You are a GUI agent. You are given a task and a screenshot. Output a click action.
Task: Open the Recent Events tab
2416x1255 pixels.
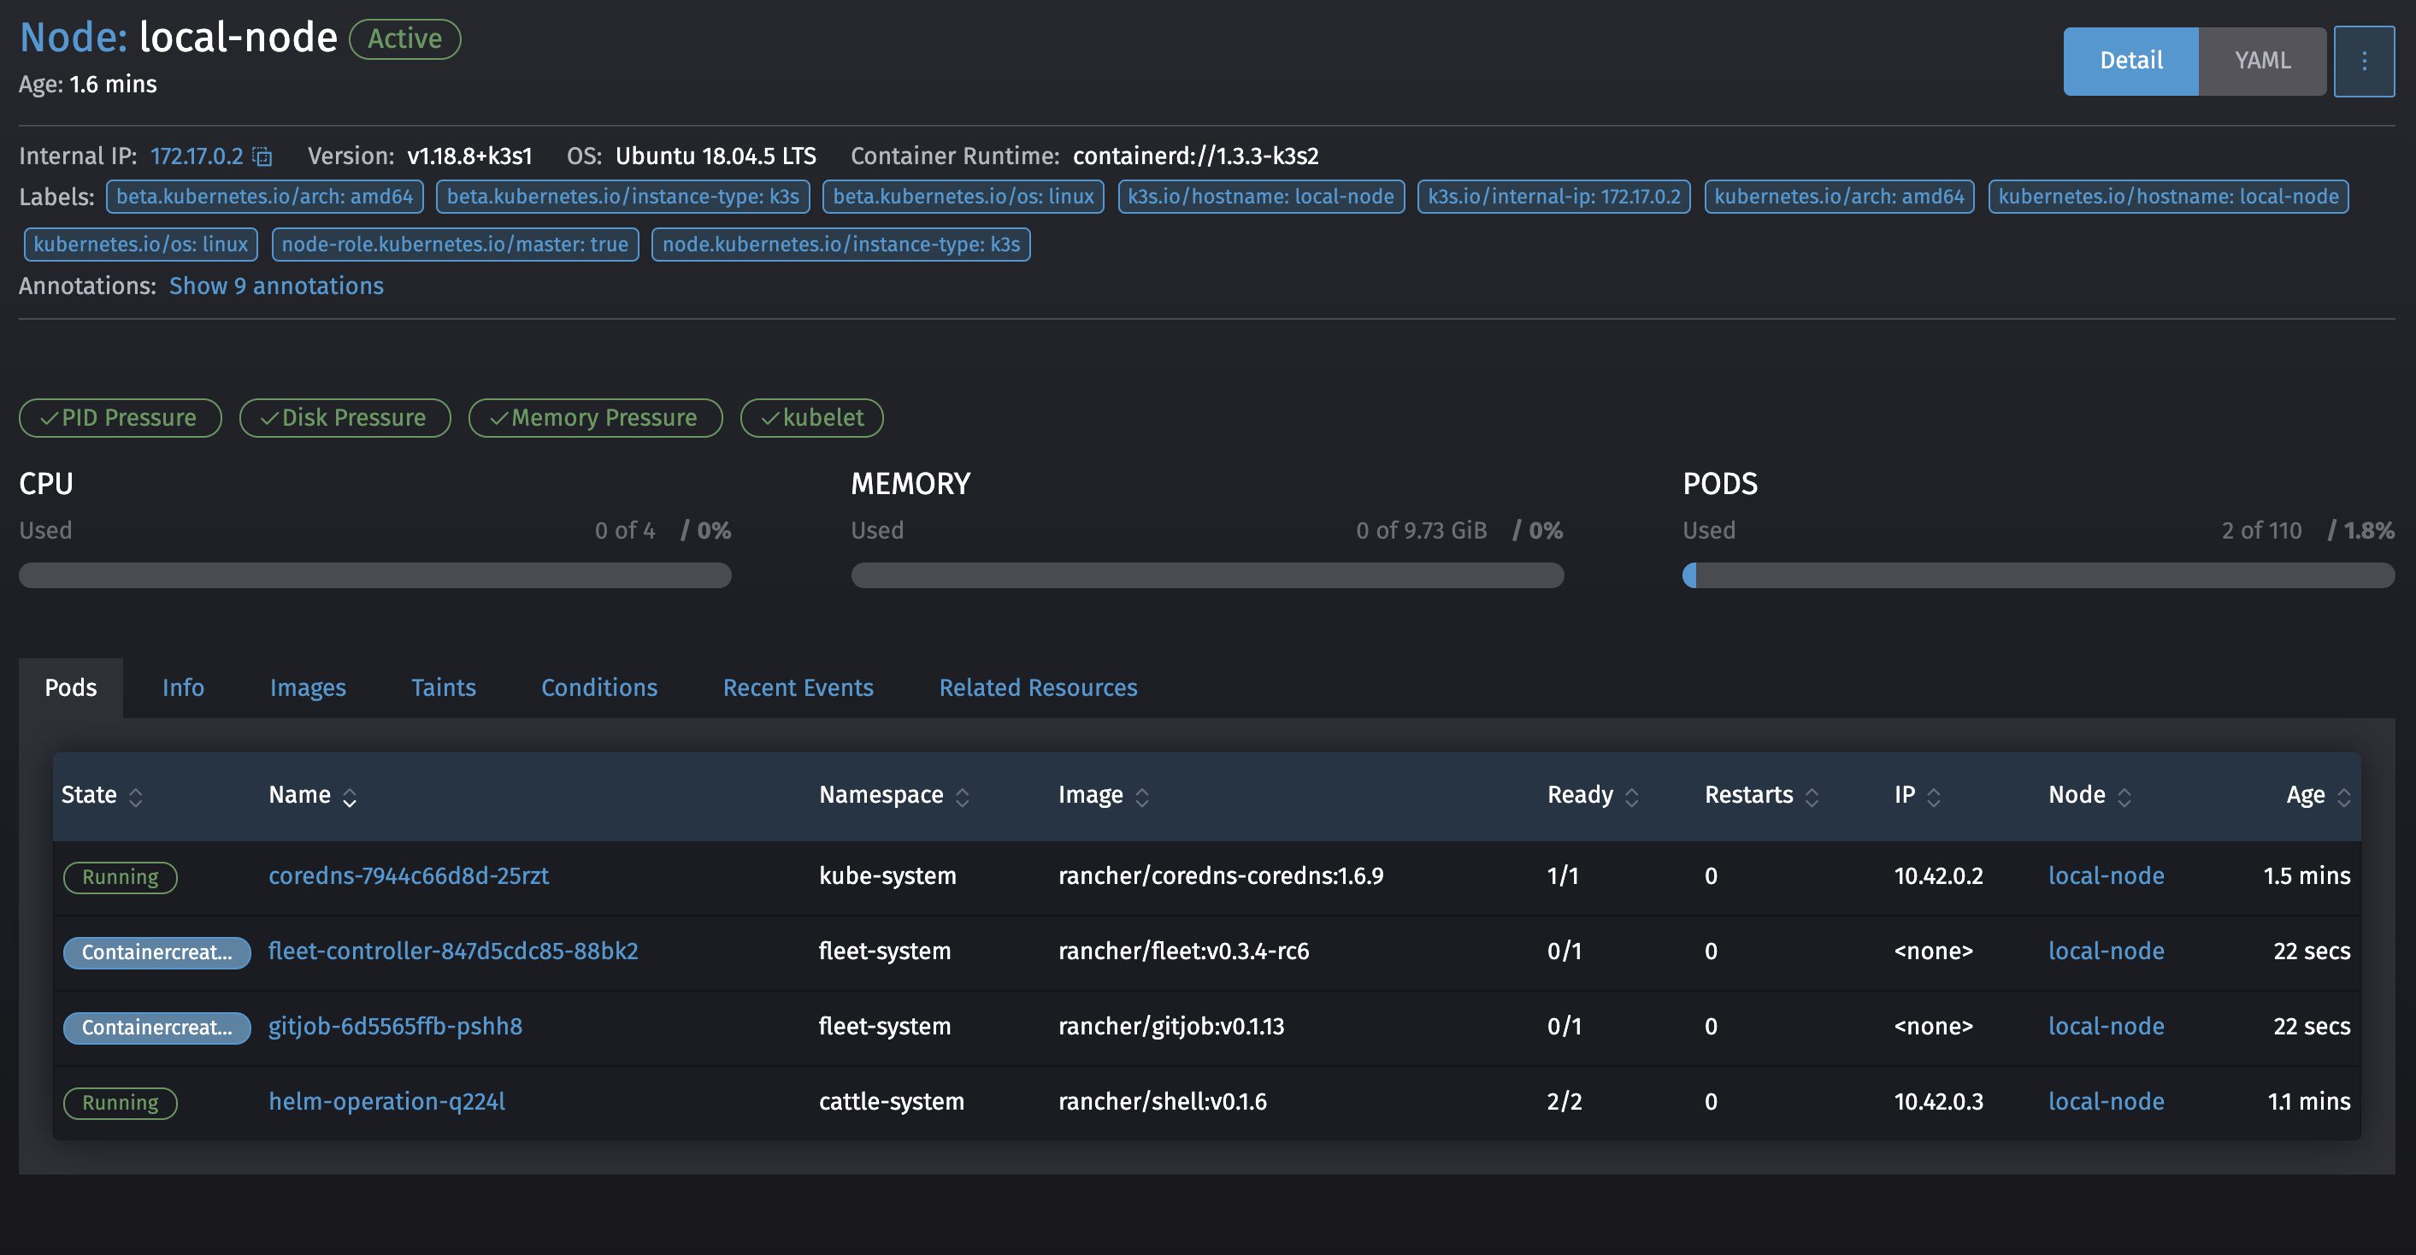(797, 687)
